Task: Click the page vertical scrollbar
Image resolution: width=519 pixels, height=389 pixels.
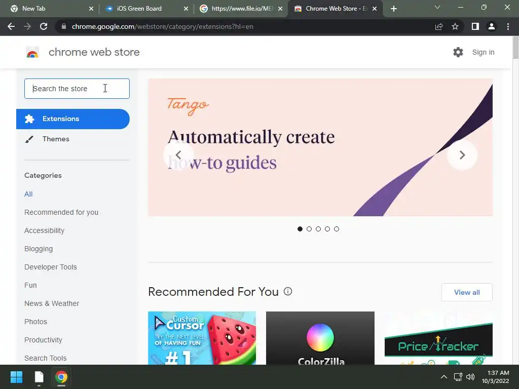Action: coord(515,48)
